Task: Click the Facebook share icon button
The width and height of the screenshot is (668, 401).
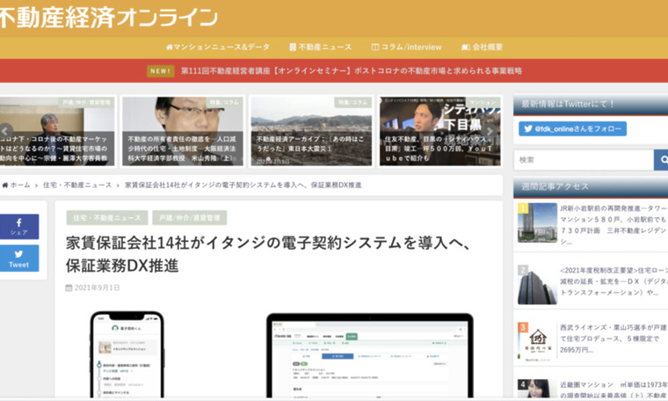Action: (x=18, y=227)
